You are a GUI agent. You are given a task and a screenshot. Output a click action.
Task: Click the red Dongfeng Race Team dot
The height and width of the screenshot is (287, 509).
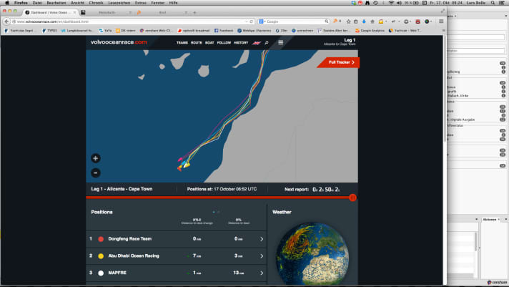tap(101, 239)
